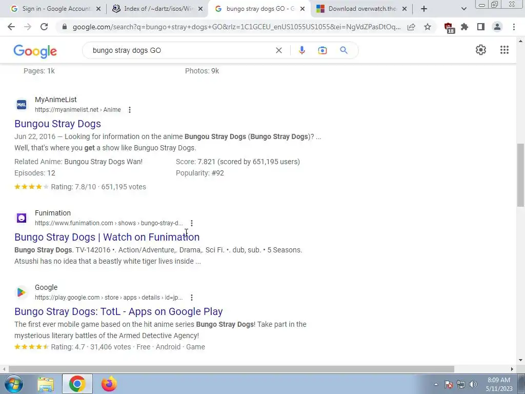Open Windows Start menu
This screenshot has height=394, width=525.
pyautogui.click(x=13, y=384)
